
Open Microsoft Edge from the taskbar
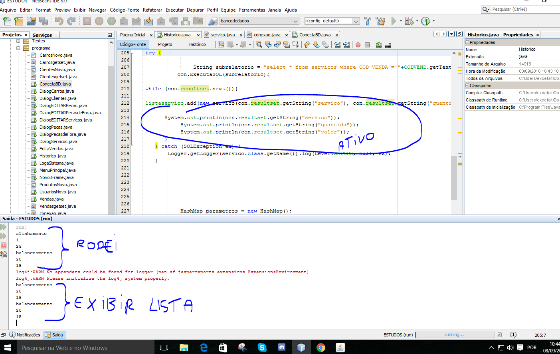(204, 348)
